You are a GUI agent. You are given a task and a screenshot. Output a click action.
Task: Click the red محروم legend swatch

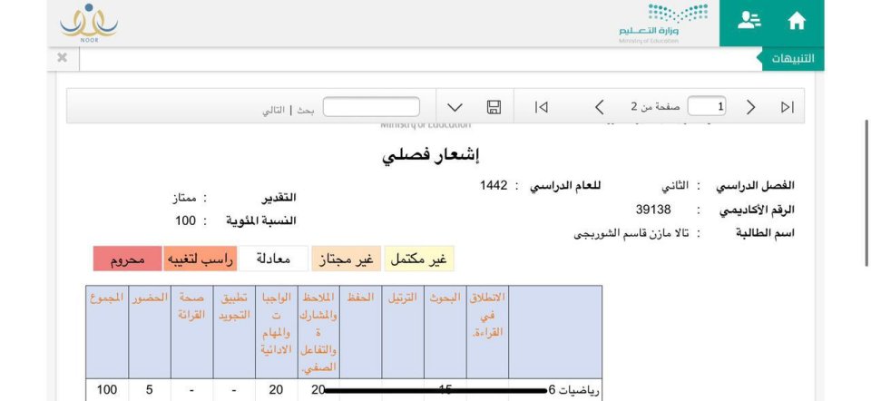[127, 259]
